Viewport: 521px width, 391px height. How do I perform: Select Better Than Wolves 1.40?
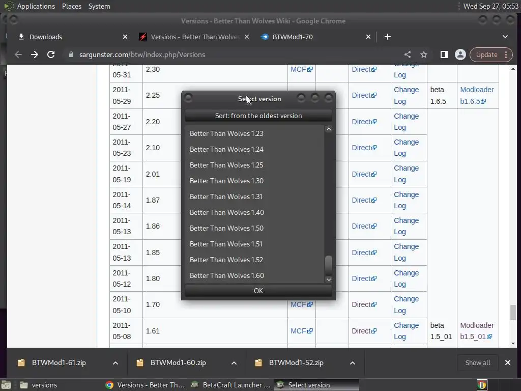254,212
